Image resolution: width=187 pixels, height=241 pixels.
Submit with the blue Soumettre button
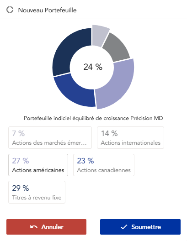140,227
